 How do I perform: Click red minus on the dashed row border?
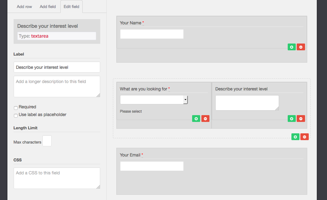pyautogui.click(x=304, y=137)
